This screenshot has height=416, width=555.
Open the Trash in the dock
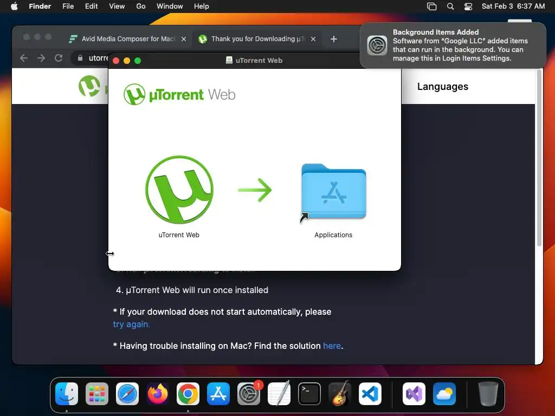pos(488,394)
